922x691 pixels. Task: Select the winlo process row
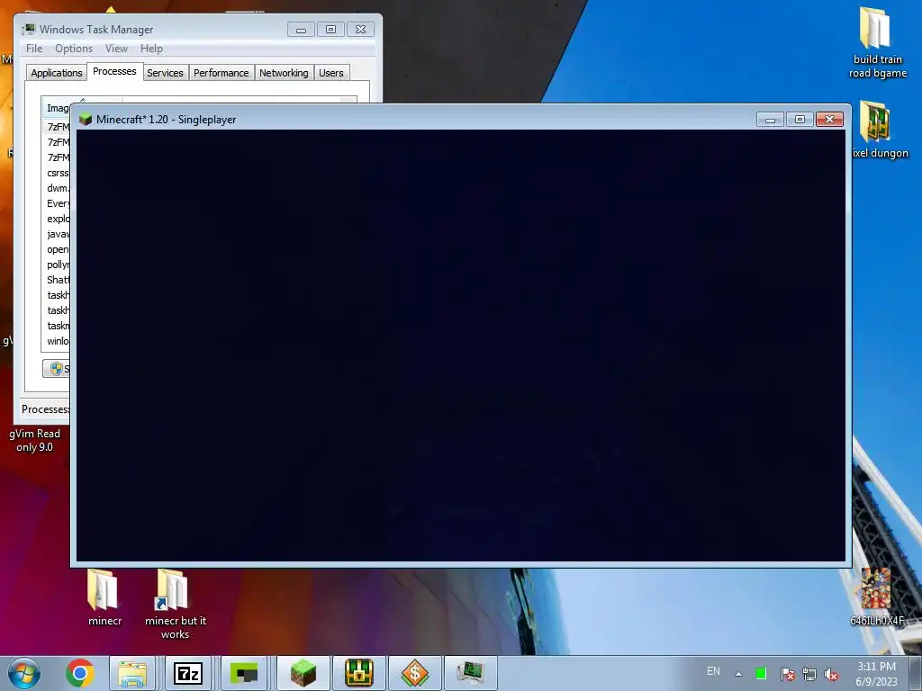click(x=57, y=341)
